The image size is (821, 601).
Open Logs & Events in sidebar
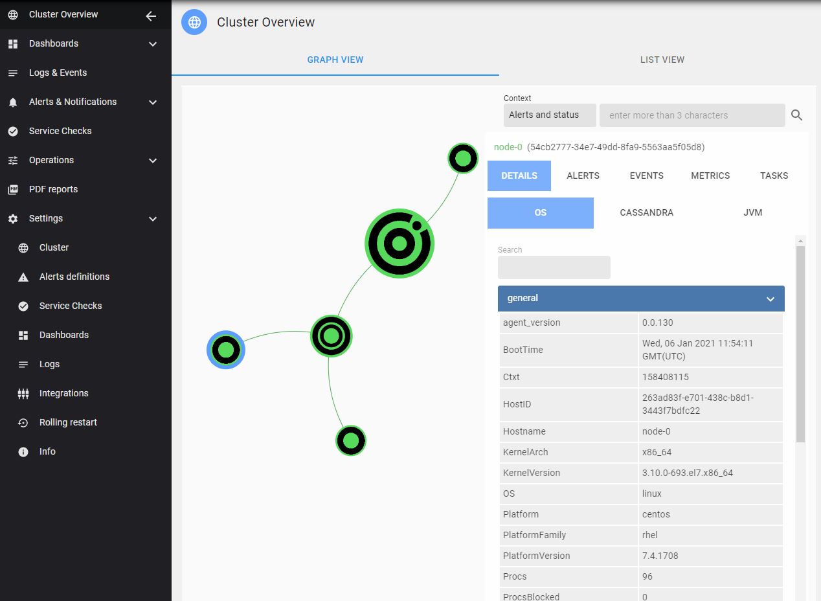58,73
